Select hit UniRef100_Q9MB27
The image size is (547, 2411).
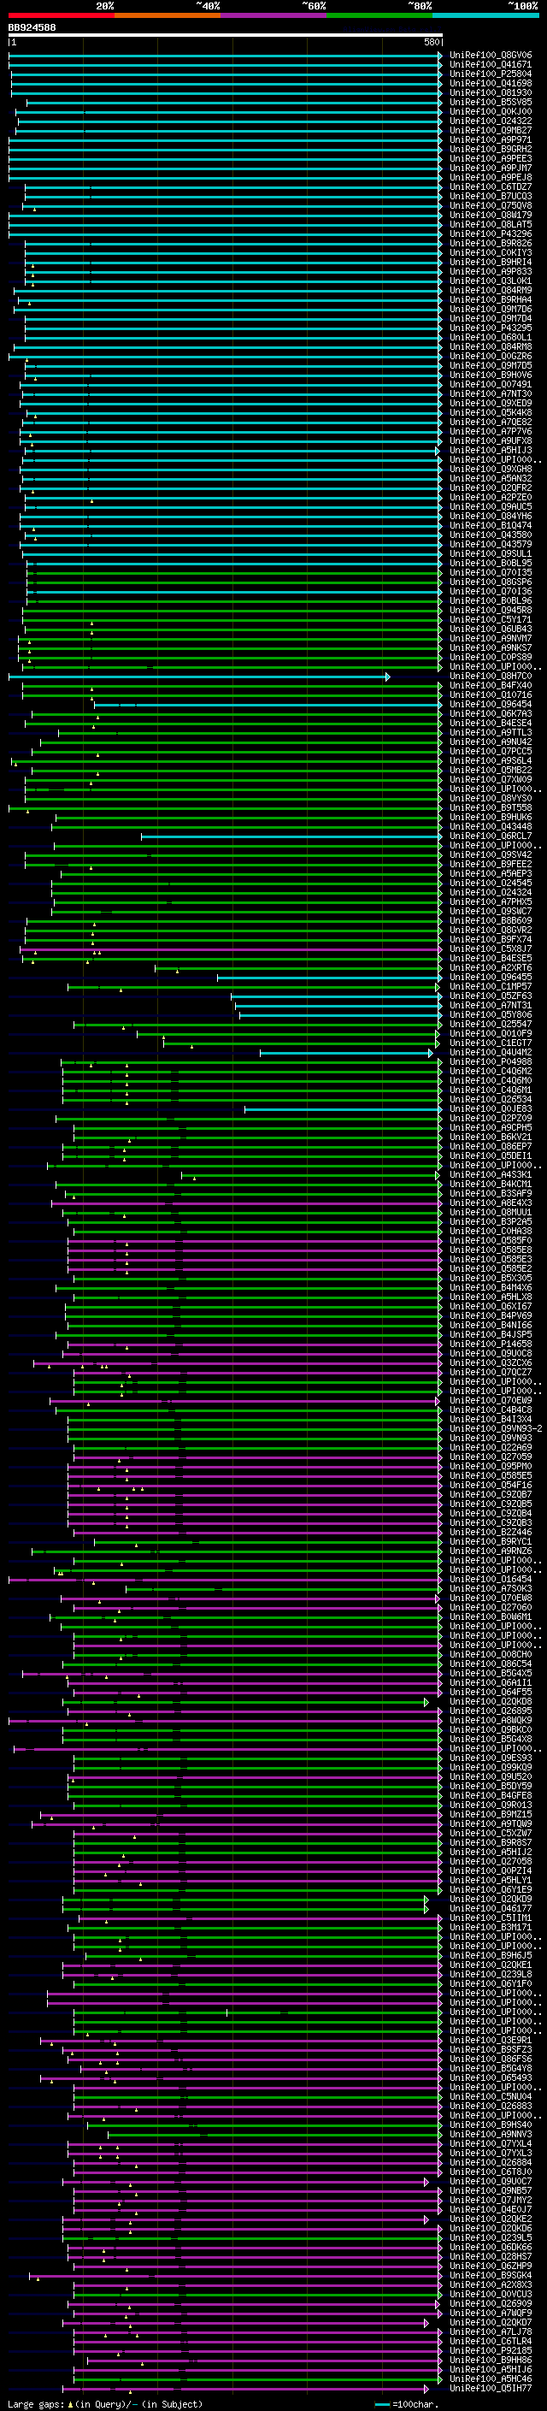490,130
